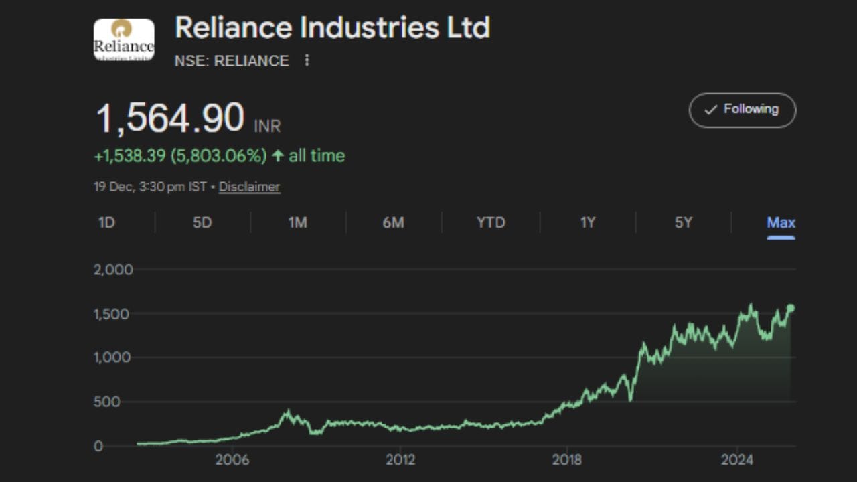Click the Reliance Industries Ltd heading

[x=332, y=28]
